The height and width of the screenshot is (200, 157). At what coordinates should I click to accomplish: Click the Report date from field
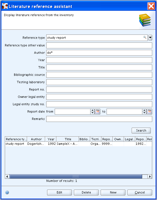tap(73, 112)
